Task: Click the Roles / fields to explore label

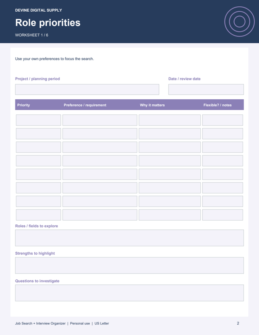Action: click(36, 226)
